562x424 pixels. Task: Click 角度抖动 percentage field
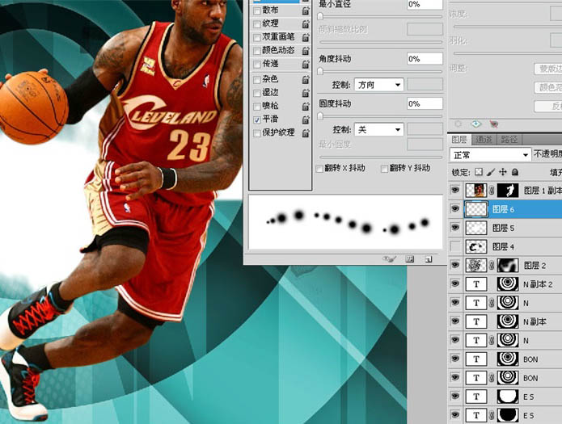[x=425, y=59]
